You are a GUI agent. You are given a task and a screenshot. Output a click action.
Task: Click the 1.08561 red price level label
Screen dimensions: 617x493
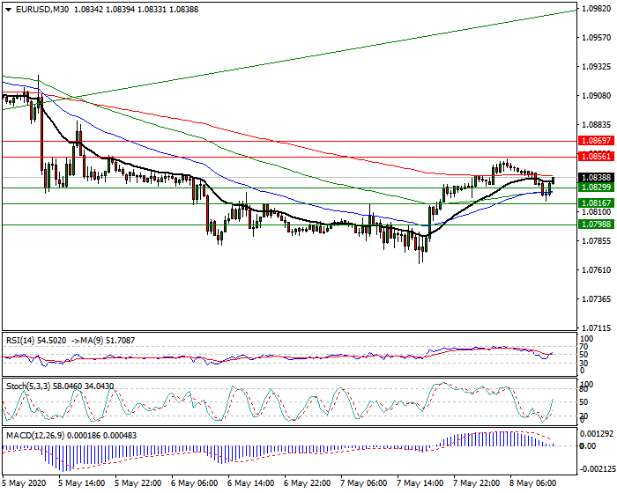(x=596, y=157)
